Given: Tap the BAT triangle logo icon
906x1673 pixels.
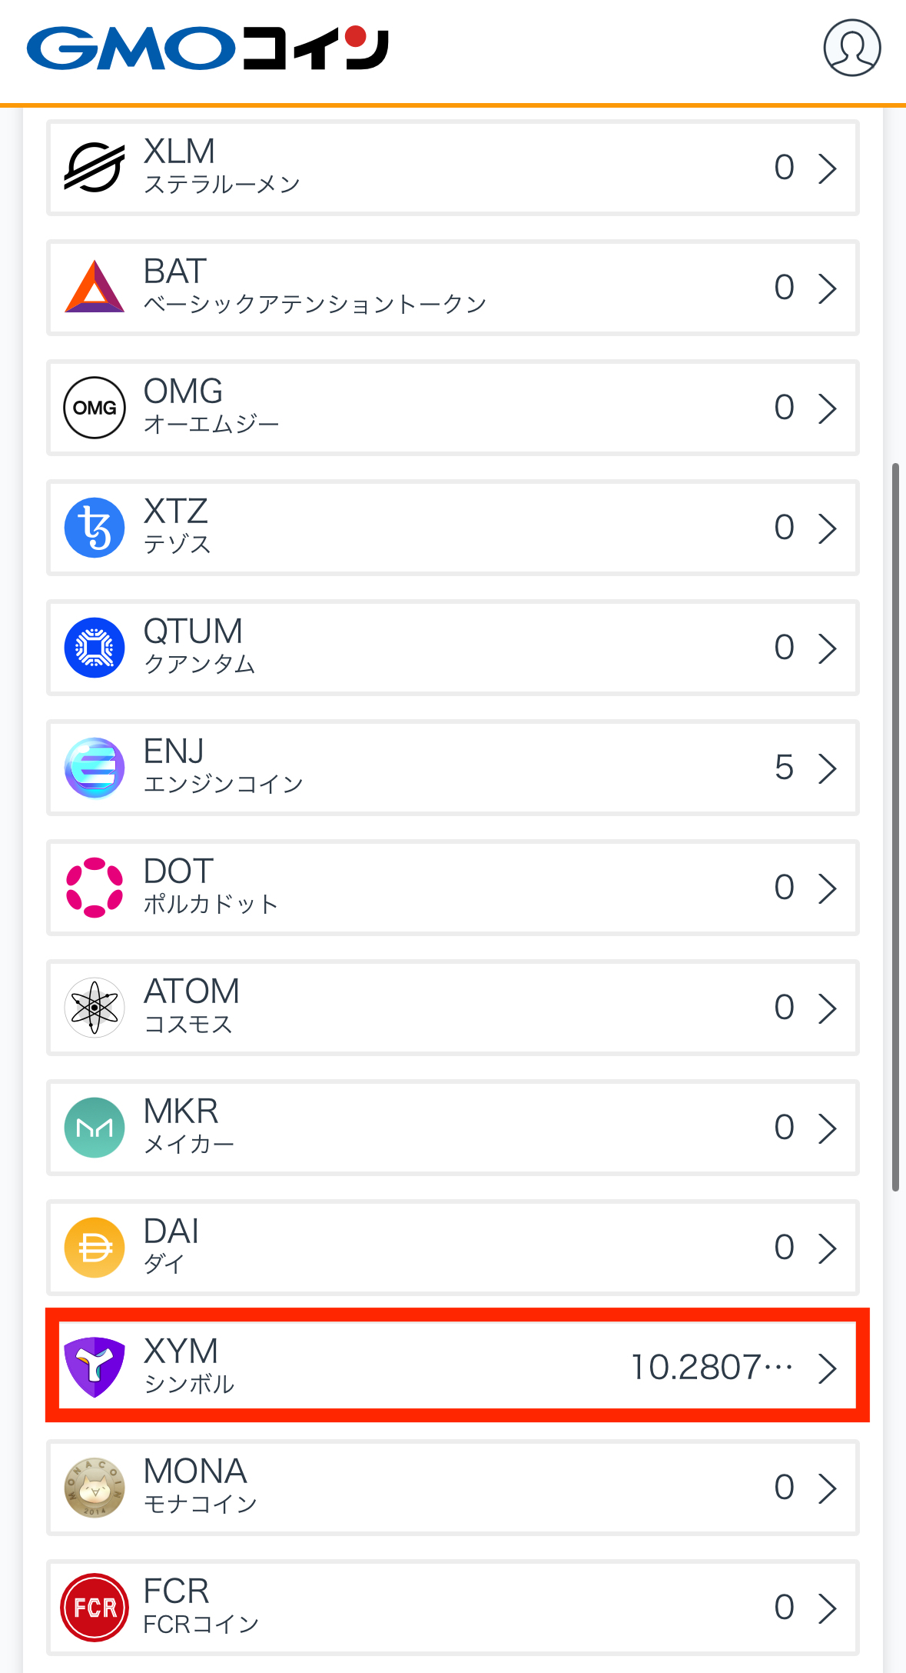Looking at the screenshot, I should pyautogui.click(x=95, y=287).
